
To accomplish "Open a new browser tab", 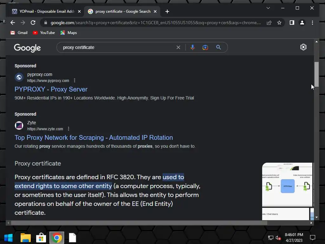I will coord(167,11).
